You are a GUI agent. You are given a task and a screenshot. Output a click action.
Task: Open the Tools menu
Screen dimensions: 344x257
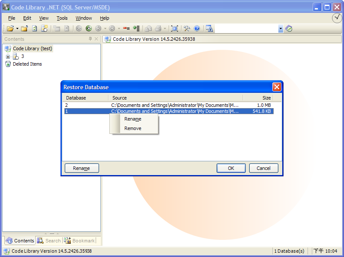62,18
